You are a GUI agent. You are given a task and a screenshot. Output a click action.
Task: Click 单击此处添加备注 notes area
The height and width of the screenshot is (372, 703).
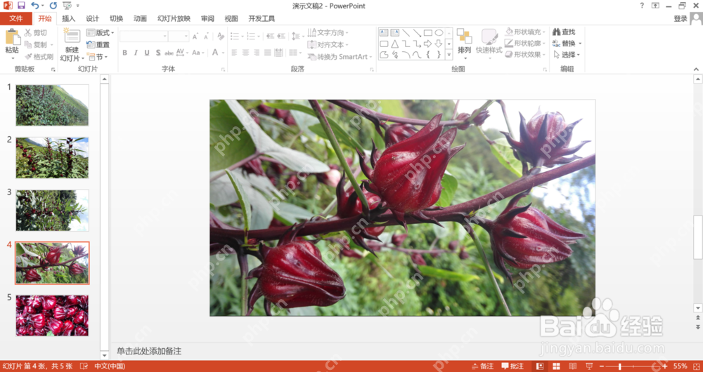(149, 352)
